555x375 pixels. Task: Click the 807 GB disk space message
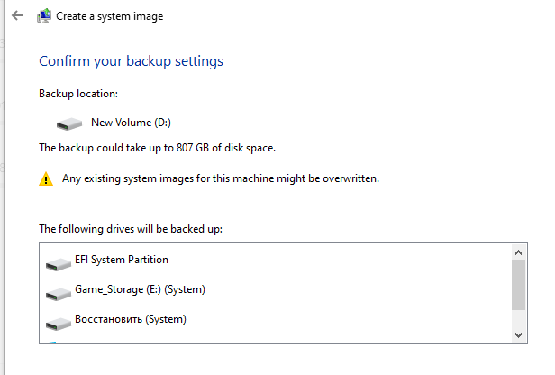[x=157, y=148]
